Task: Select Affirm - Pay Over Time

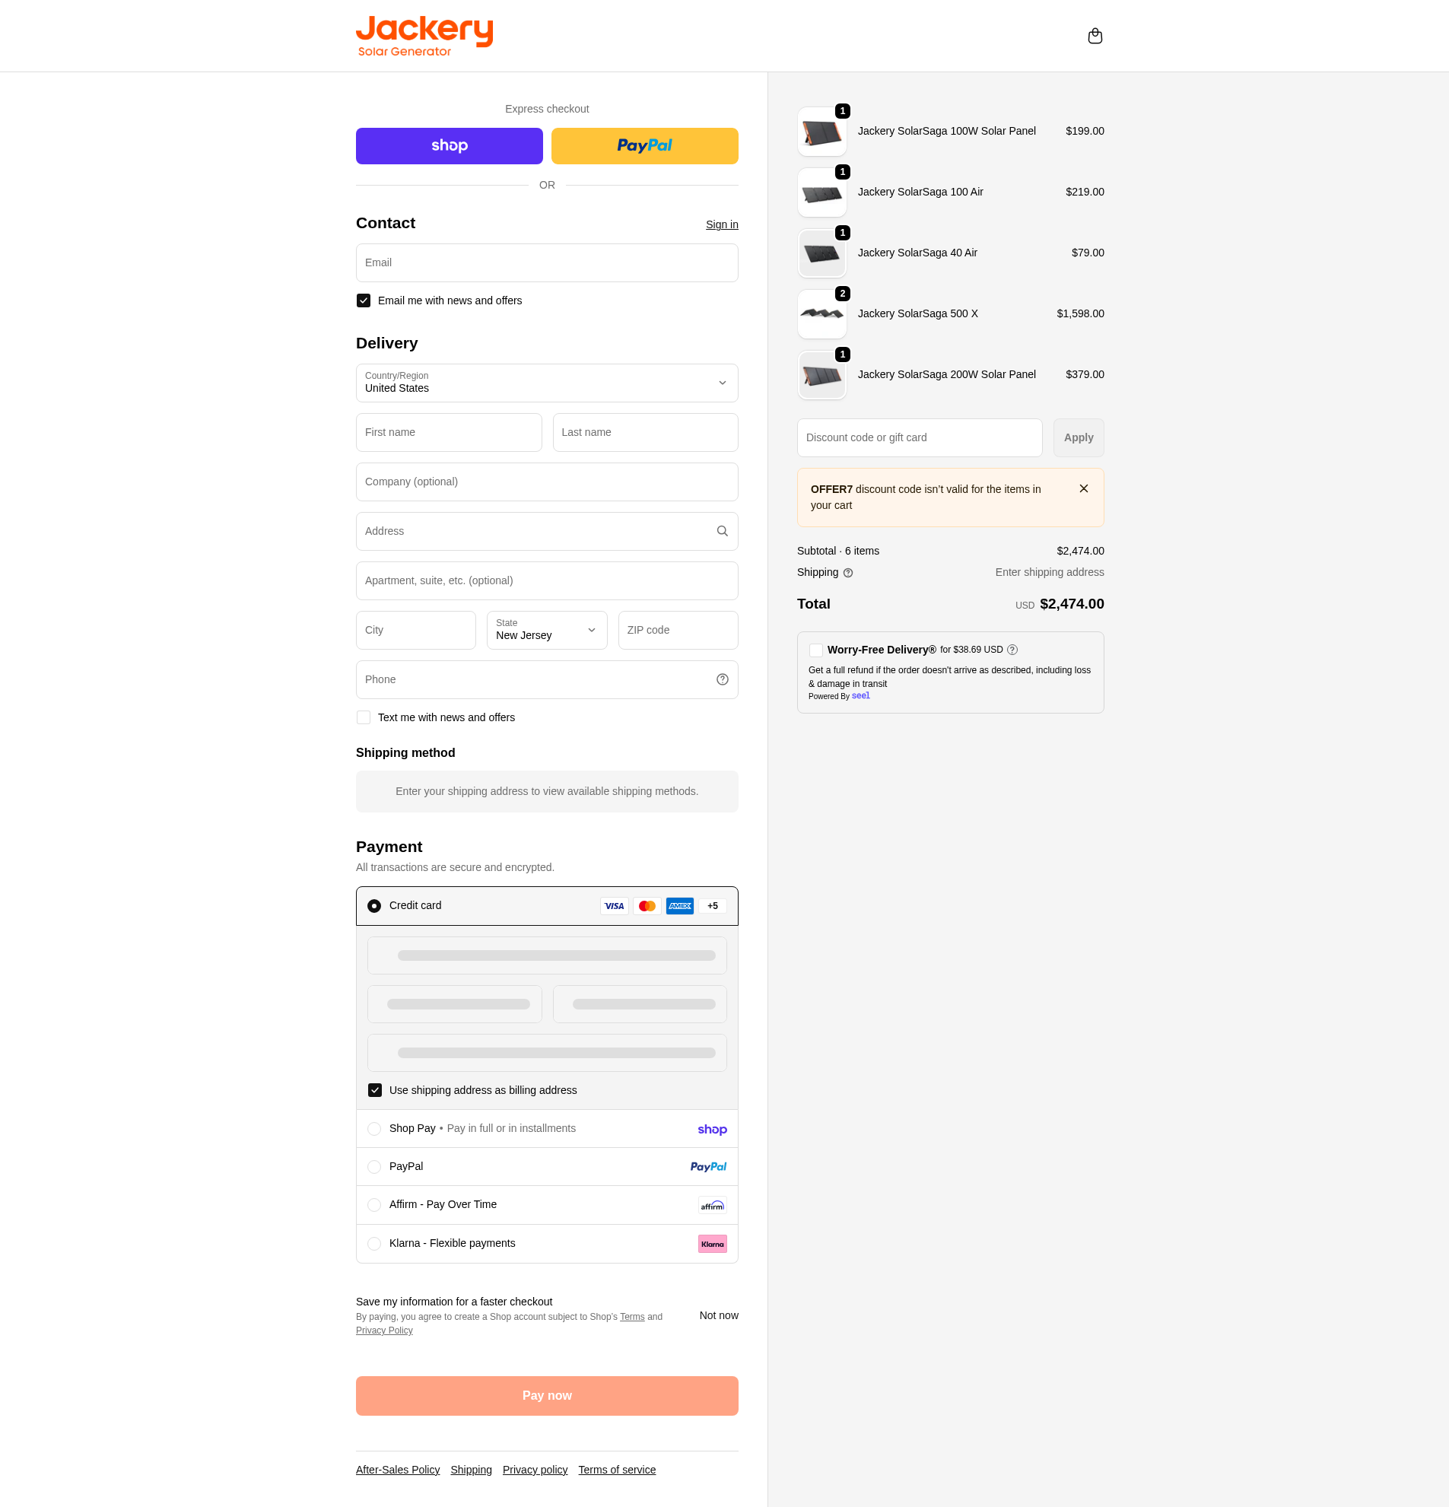Action: coord(374,1205)
